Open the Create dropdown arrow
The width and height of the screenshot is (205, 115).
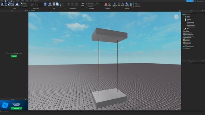point(83,7)
